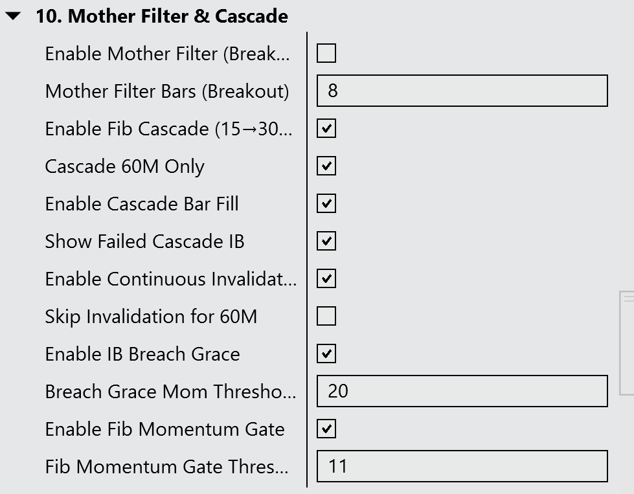Collapse the Mother Filter & Cascade section
The image size is (634, 494).
(x=13, y=17)
